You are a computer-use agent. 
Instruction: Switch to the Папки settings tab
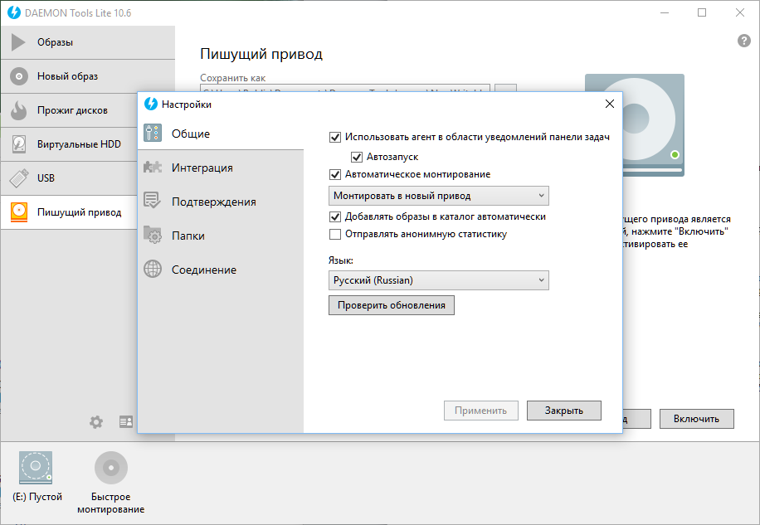tap(221, 236)
